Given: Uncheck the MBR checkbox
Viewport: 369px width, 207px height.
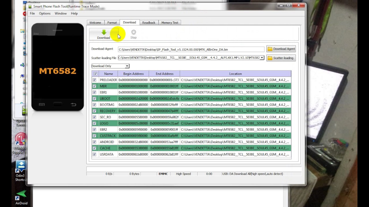Looking at the screenshot, I should pos(94,86).
